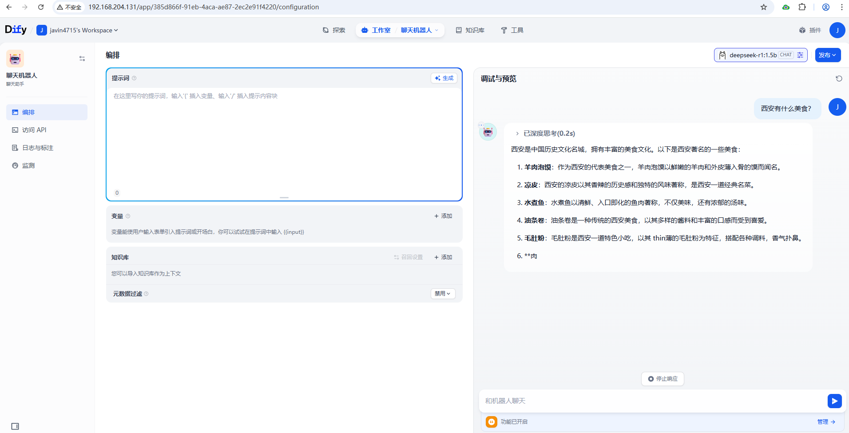The width and height of the screenshot is (849, 433).
Task: Click the orange 功能已开启 feature icon
Action: pos(491,422)
